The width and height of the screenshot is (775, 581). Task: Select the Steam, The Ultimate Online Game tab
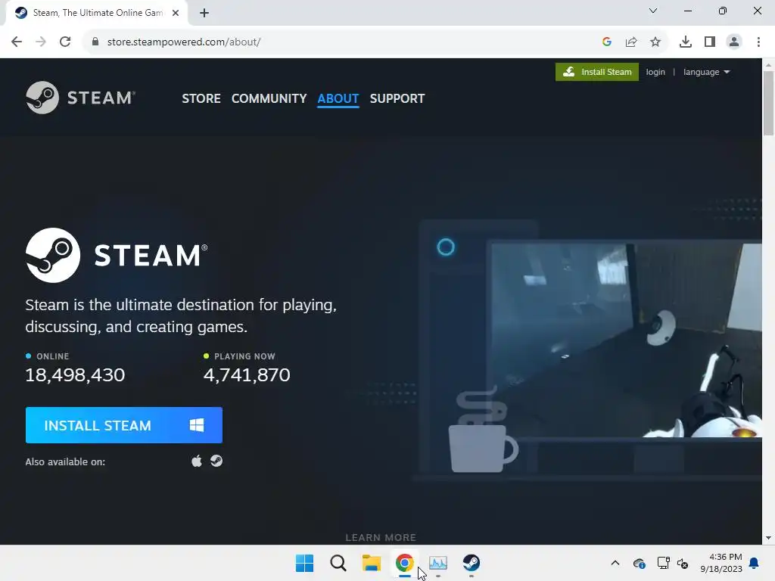(97, 13)
